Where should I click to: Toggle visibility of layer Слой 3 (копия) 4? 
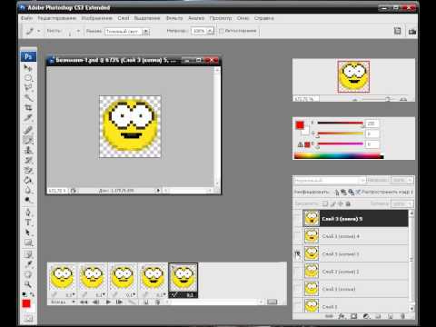pyautogui.click(x=298, y=236)
